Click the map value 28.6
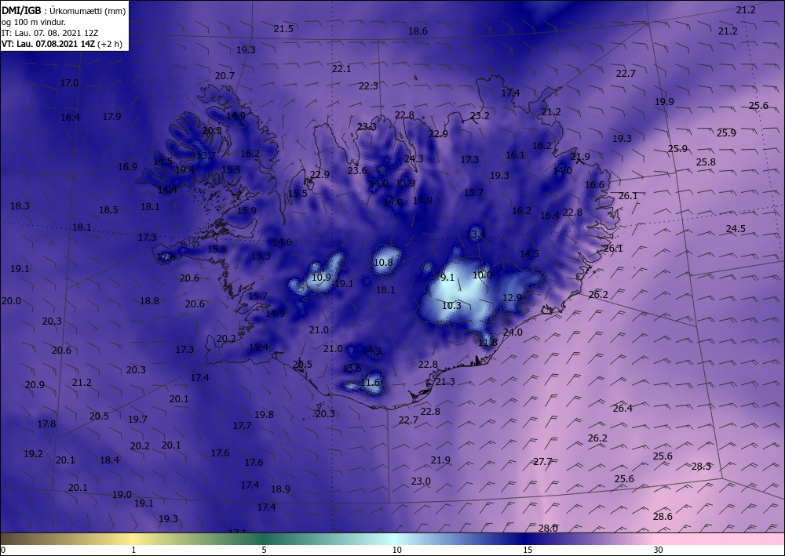 click(x=663, y=517)
